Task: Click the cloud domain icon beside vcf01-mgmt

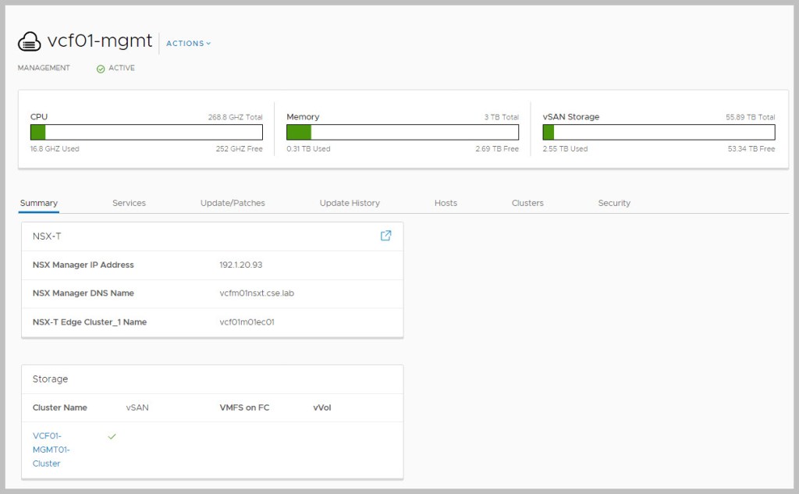Action: [x=29, y=42]
